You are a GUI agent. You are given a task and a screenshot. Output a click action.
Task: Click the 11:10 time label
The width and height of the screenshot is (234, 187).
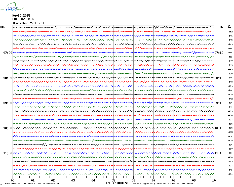219,153
